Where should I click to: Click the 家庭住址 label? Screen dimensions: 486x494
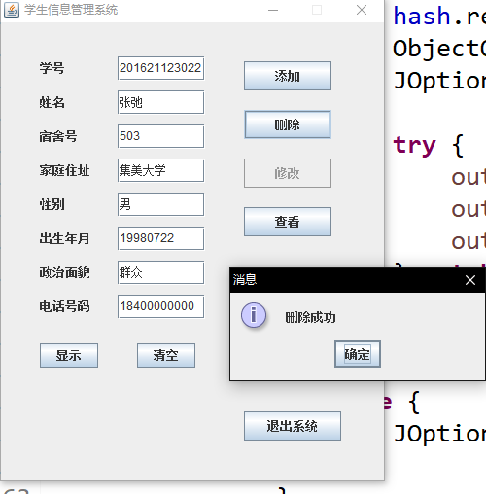pyautogui.click(x=64, y=170)
